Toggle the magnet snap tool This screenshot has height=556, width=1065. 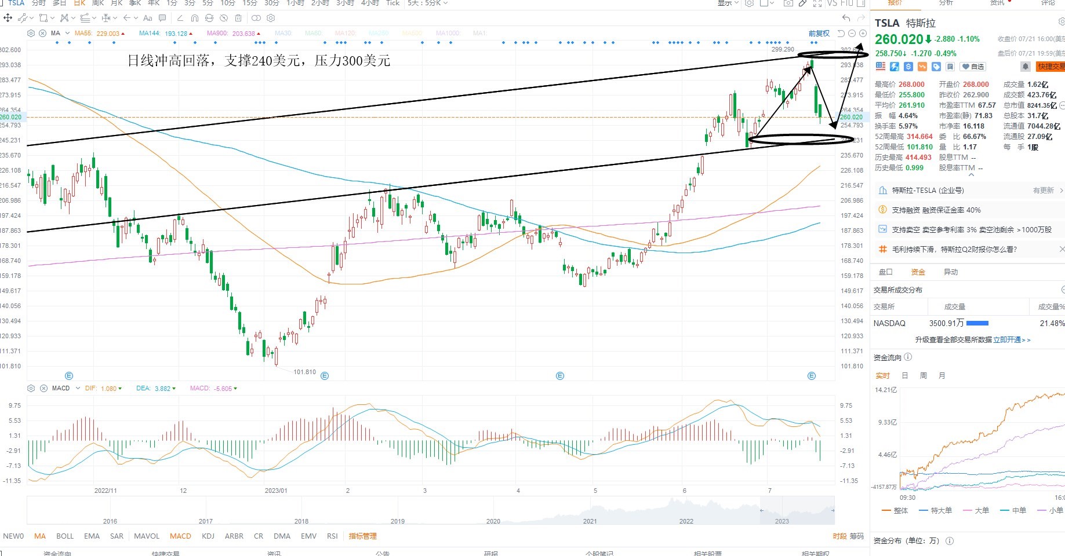tap(195, 18)
